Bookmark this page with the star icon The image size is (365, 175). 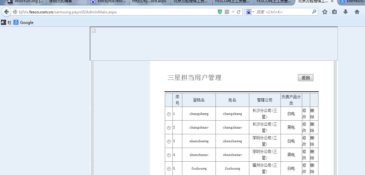tap(325, 12)
